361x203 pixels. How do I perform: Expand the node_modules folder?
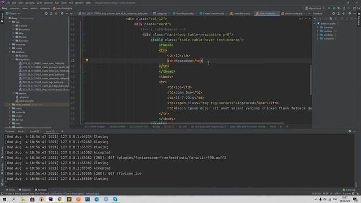[10, 104]
